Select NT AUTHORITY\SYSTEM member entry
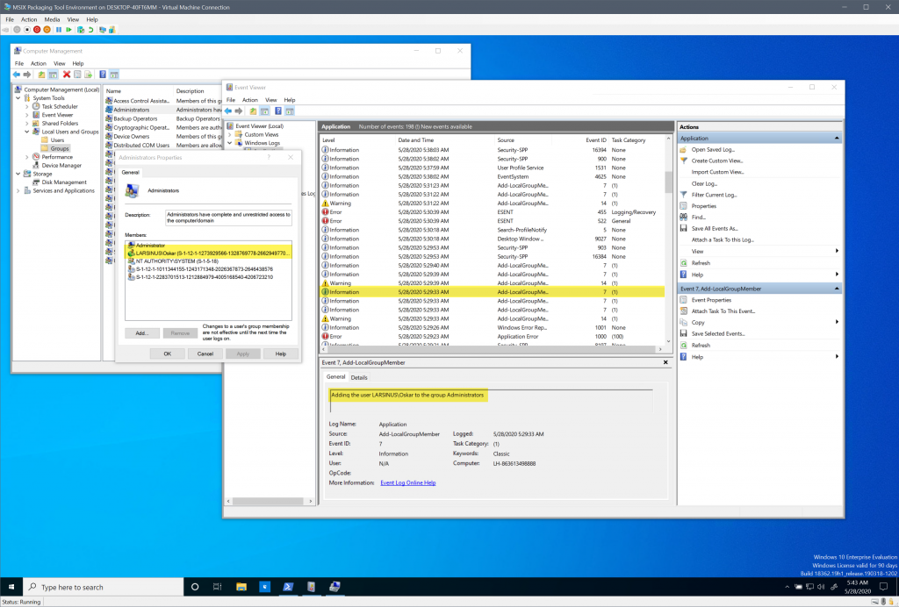This screenshot has height=607, width=899. pos(176,261)
